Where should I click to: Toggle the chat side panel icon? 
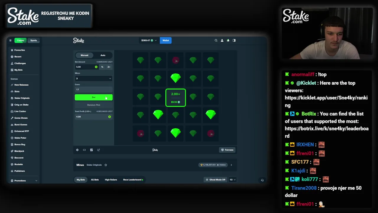click(x=234, y=40)
